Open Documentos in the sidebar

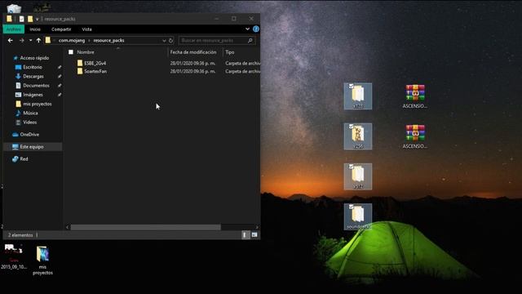36,85
